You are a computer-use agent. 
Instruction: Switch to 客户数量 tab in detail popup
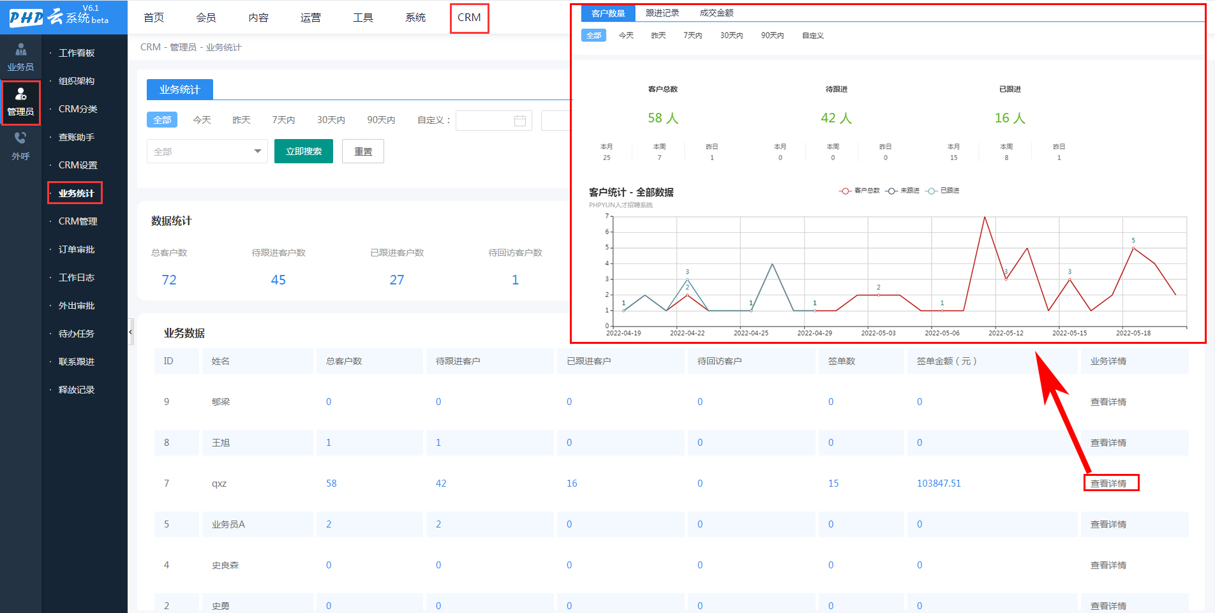tap(608, 13)
